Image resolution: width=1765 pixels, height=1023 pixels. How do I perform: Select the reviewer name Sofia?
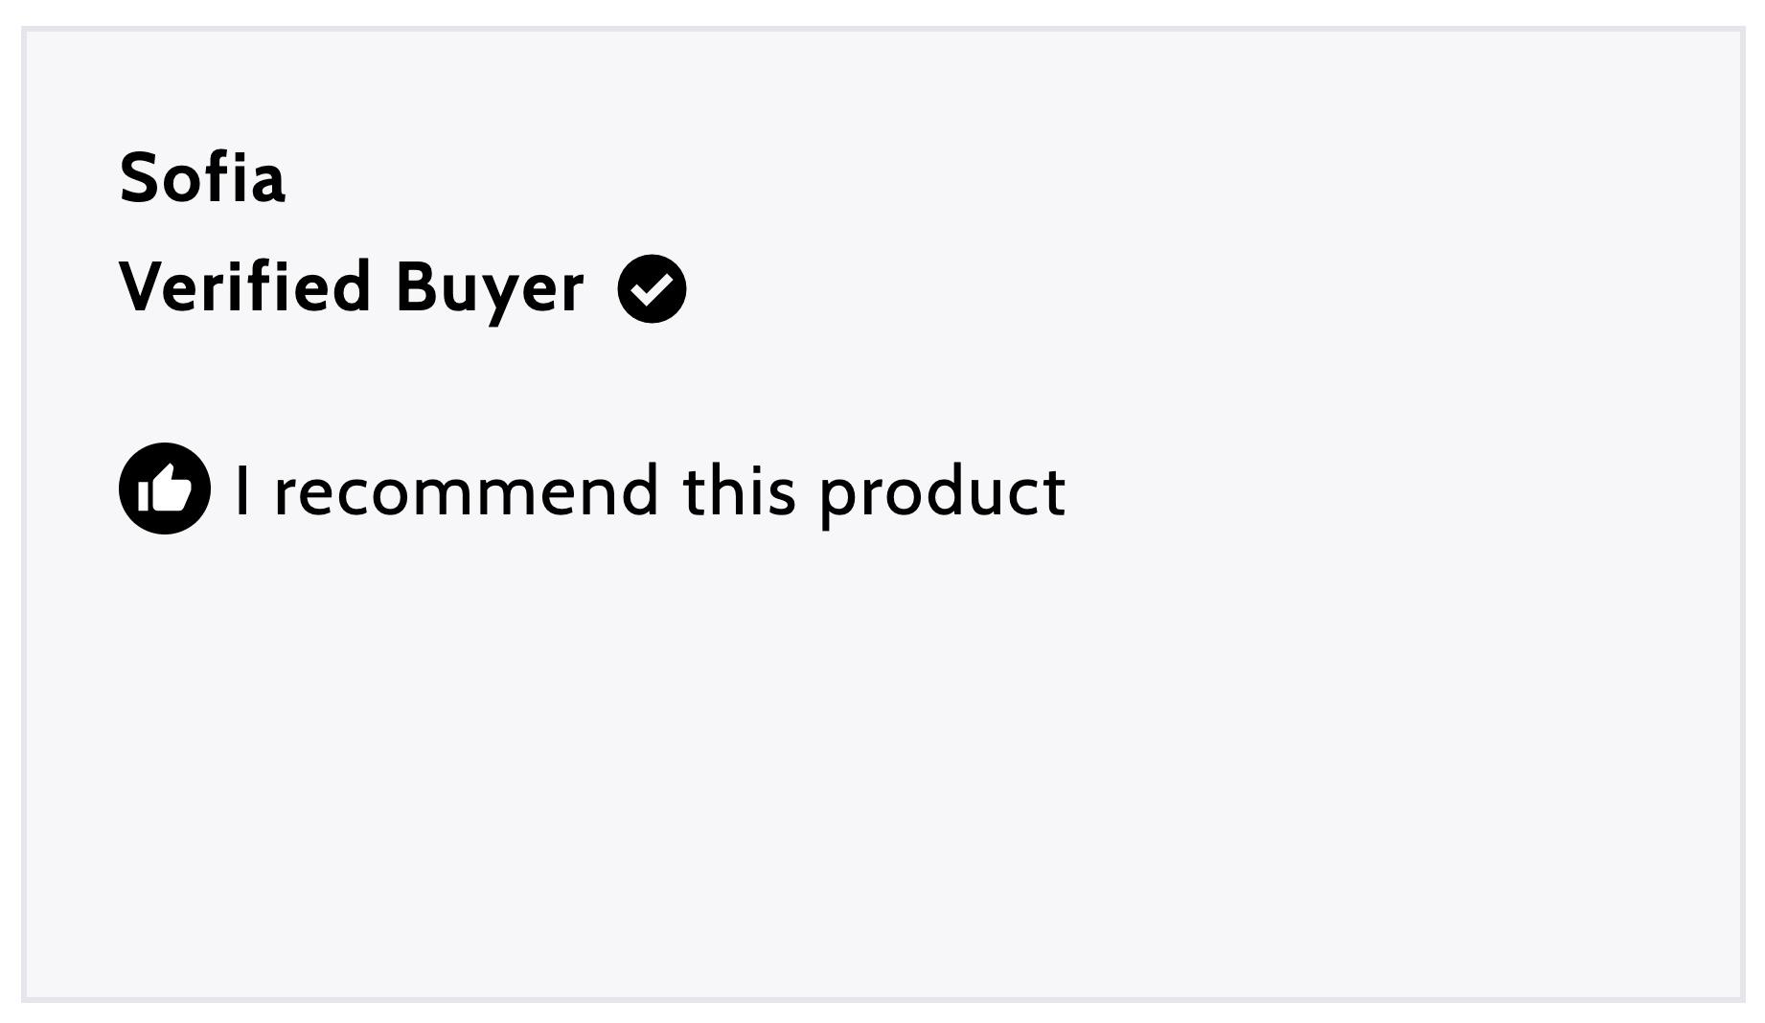(202, 178)
